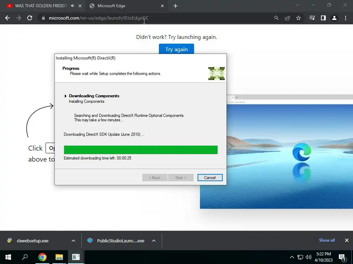Viewport: 353px width, 264px height.
Task: Open the zoom/search magnifier in address bar
Action: point(276,18)
